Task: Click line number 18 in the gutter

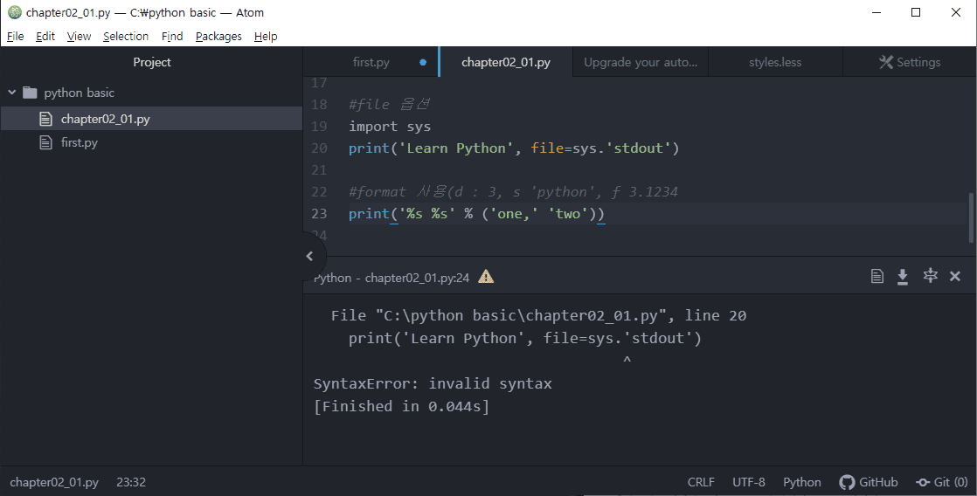Action: pyautogui.click(x=319, y=105)
